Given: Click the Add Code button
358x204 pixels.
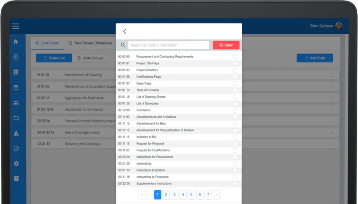Looking at the screenshot, I should point(315,58).
